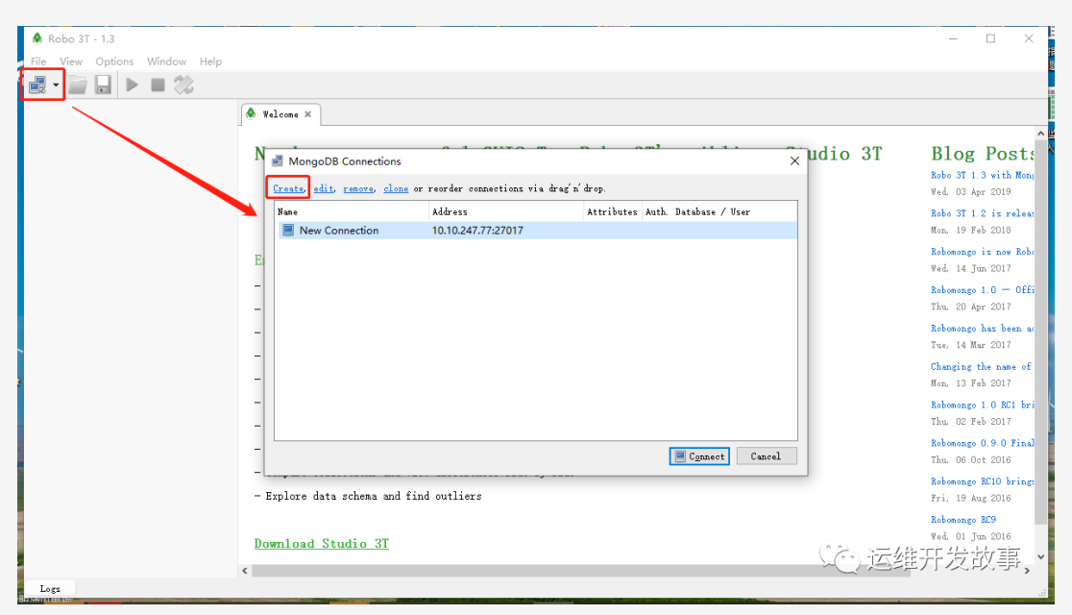Click the Create link in connections dialog

pos(288,188)
